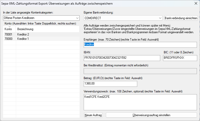Expand the Eigene Bankverbindung COMDIRECT dropdown

click(x=160, y=18)
